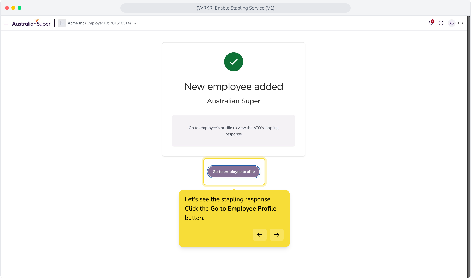Viewport: 471px width, 278px height.
Task: Maximize window using the green button
Action: 20,8
